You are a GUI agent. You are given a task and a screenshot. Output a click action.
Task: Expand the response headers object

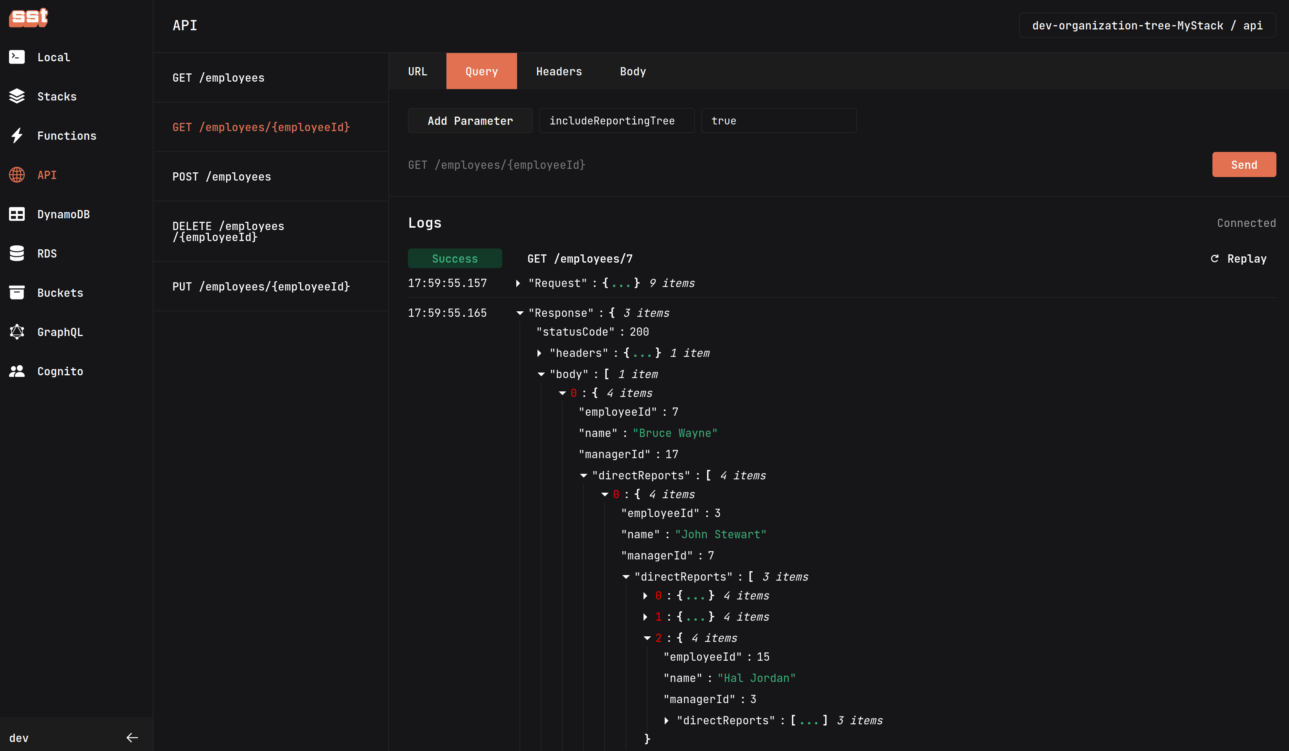[x=539, y=353]
